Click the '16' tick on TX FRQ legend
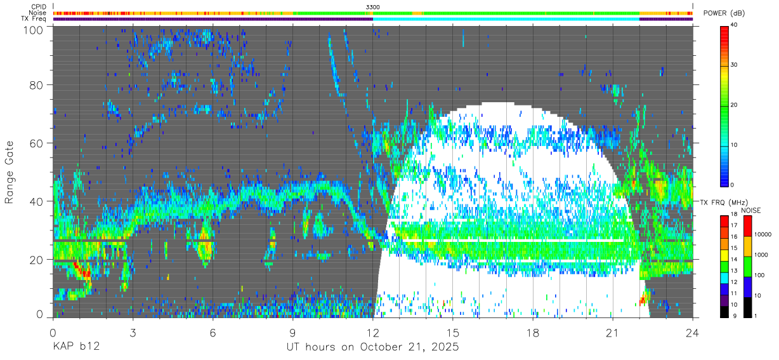Viewport: 779px width, 360px height. click(x=735, y=237)
